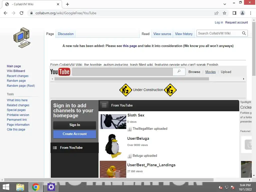
Task: Open File Explorer from the taskbar
Action: point(20,187)
